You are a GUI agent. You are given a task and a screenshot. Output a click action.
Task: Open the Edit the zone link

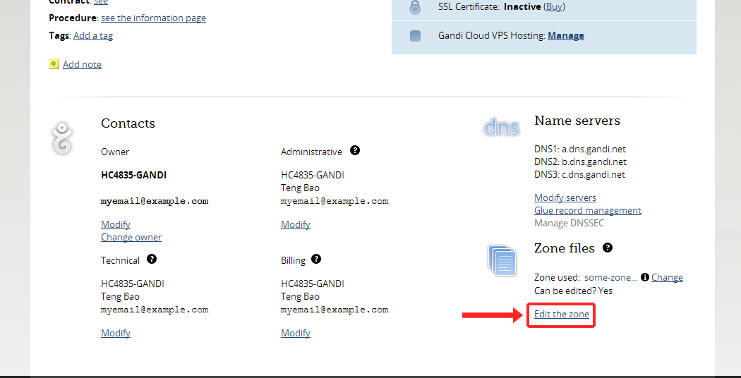pyautogui.click(x=562, y=314)
